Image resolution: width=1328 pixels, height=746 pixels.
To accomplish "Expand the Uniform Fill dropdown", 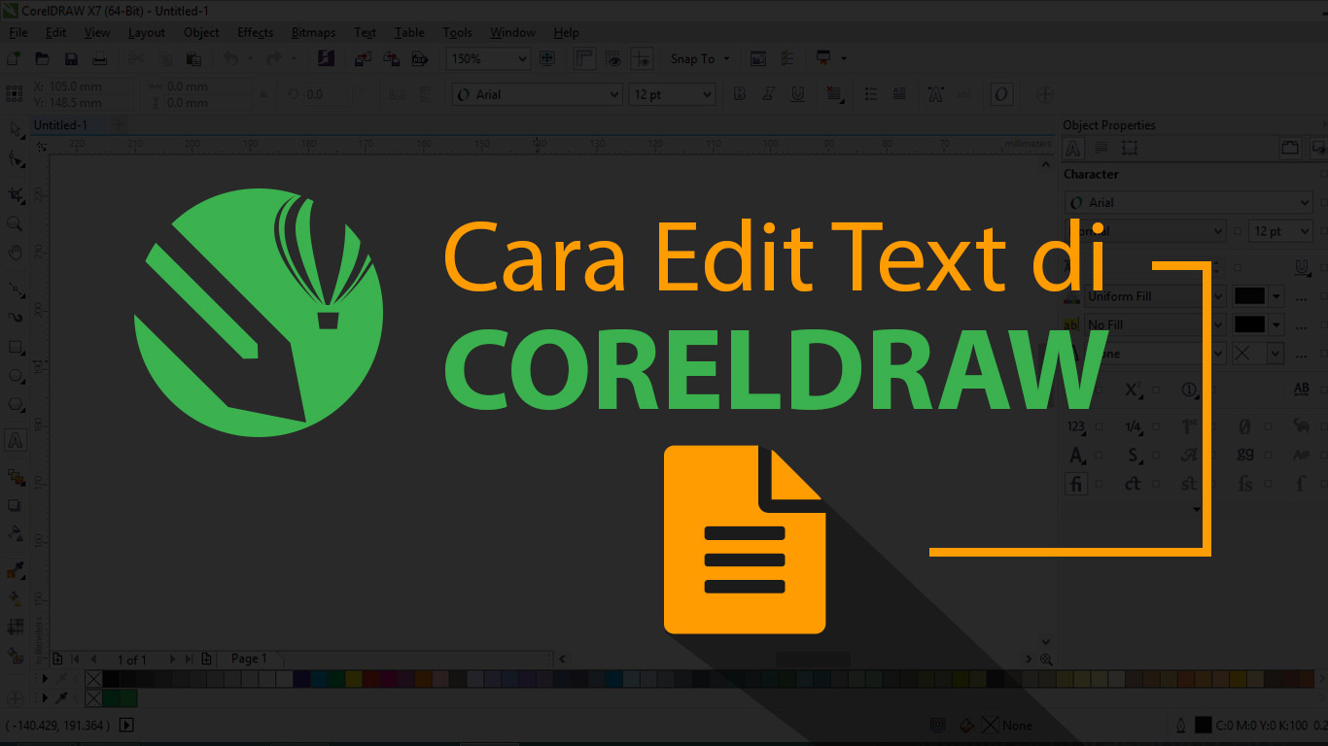I will pyautogui.click(x=1220, y=296).
